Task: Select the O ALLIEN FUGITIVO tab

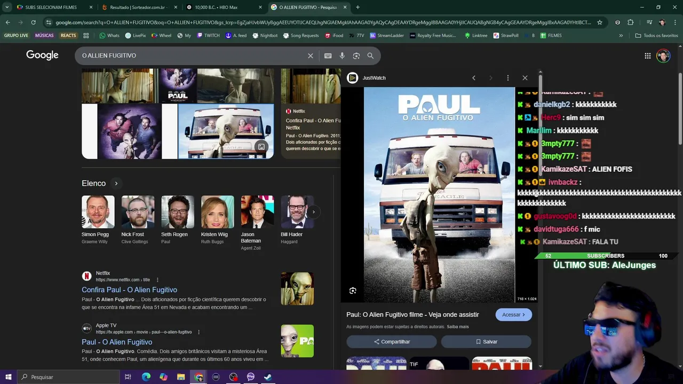Action: 308,7
